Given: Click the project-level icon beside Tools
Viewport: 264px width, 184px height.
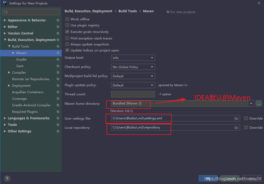Looking at the screenshot, I should [x=58, y=125].
